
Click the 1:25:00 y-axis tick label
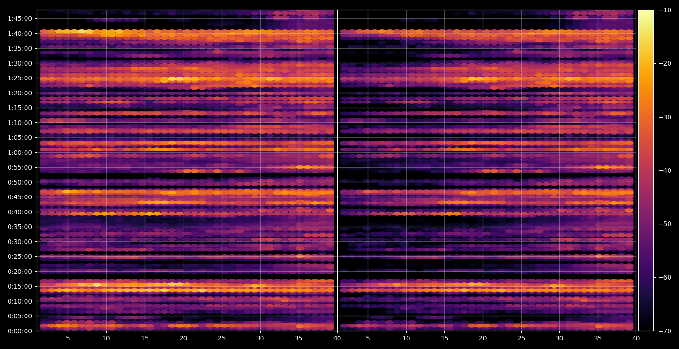[20, 78]
